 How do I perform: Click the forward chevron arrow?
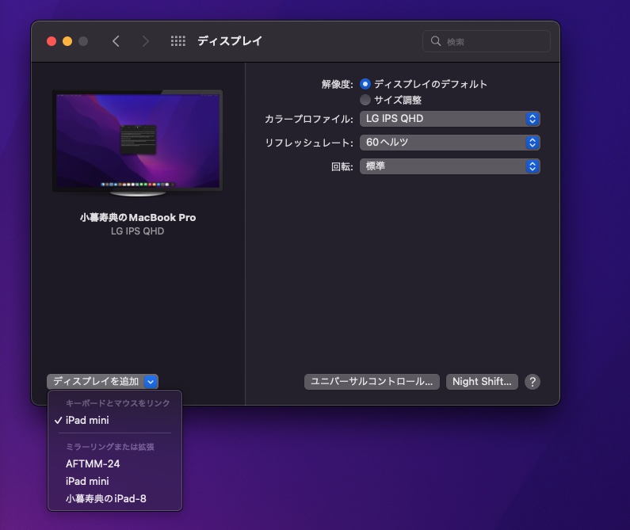146,41
